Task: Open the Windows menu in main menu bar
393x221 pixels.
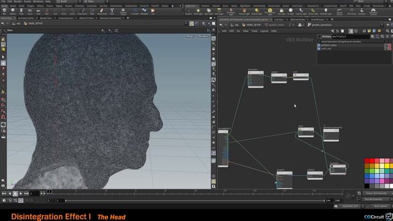Action: tap(38, 1)
